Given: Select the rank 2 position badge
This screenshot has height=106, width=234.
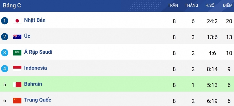Looking at the screenshot, I should [5, 37].
